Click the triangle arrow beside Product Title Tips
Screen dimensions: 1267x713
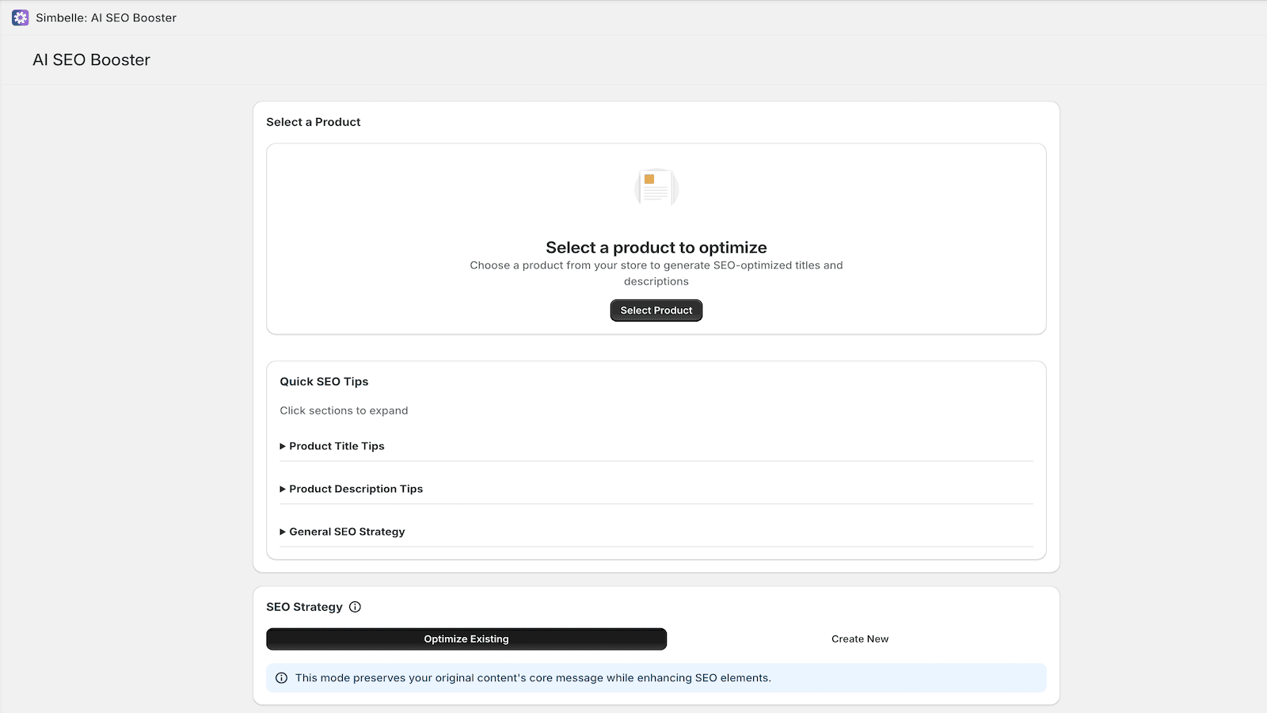click(283, 447)
